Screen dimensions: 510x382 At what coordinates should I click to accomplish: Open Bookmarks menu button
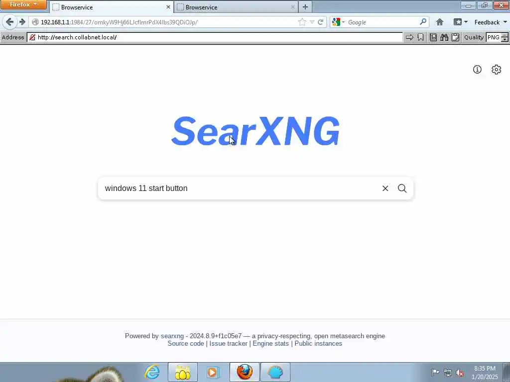pyautogui.click(x=461, y=22)
